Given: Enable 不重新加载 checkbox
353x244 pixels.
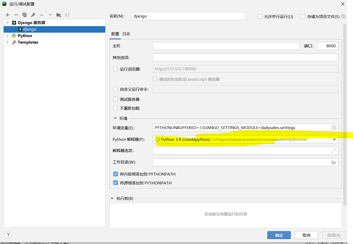Looking at the screenshot, I should [115, 108].
